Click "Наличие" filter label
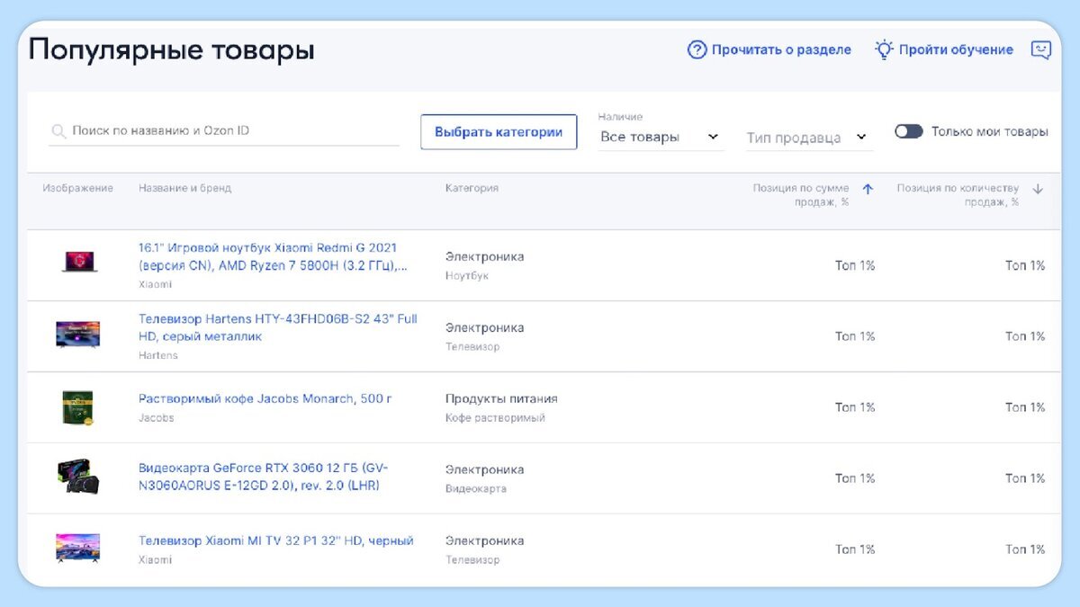 pos(620,117)
